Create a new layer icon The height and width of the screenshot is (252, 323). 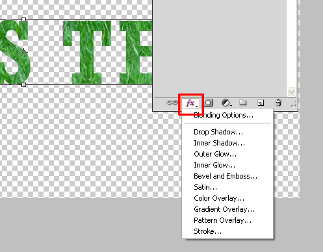[261, 103]
